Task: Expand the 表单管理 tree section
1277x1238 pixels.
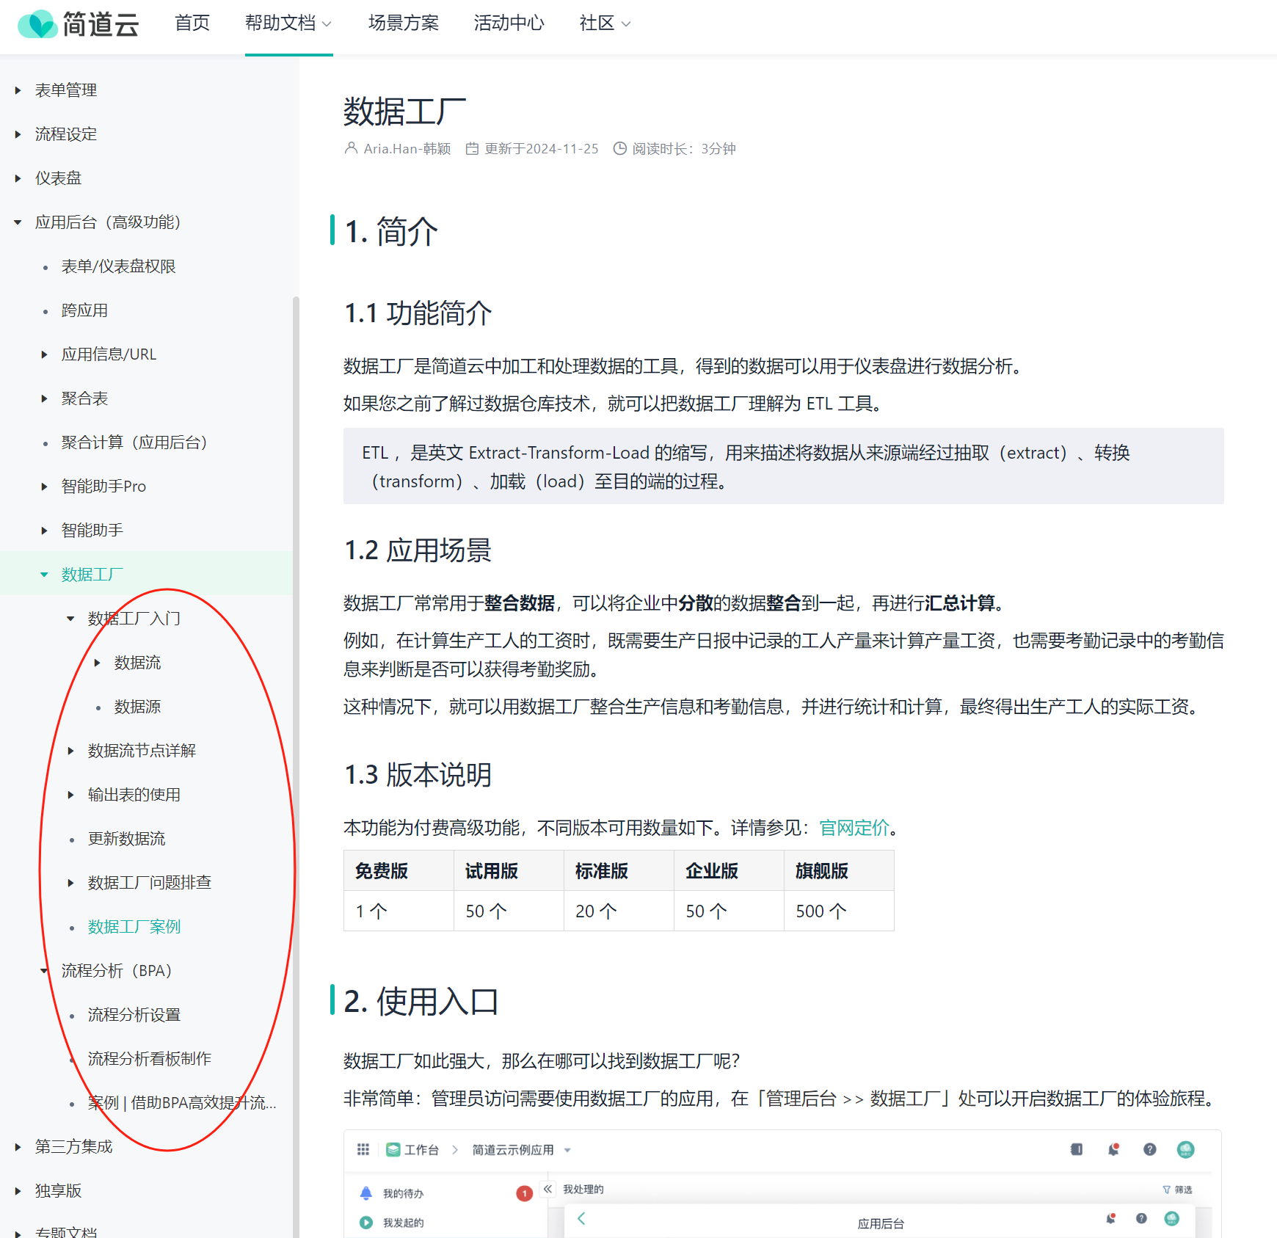Action: (x=18, y=90)
